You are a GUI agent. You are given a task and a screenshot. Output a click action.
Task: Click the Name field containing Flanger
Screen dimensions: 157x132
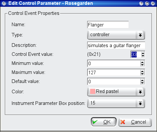click(108, 25)
